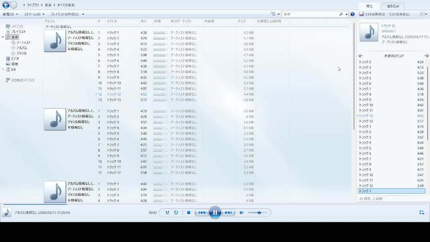This screenshot has height=242, width=430.
Task: Click the 検索 search input field
Action: (311, 14)
